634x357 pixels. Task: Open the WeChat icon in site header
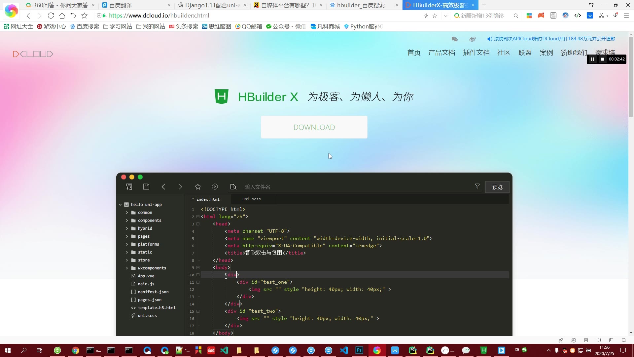click(x=455, y=39)
